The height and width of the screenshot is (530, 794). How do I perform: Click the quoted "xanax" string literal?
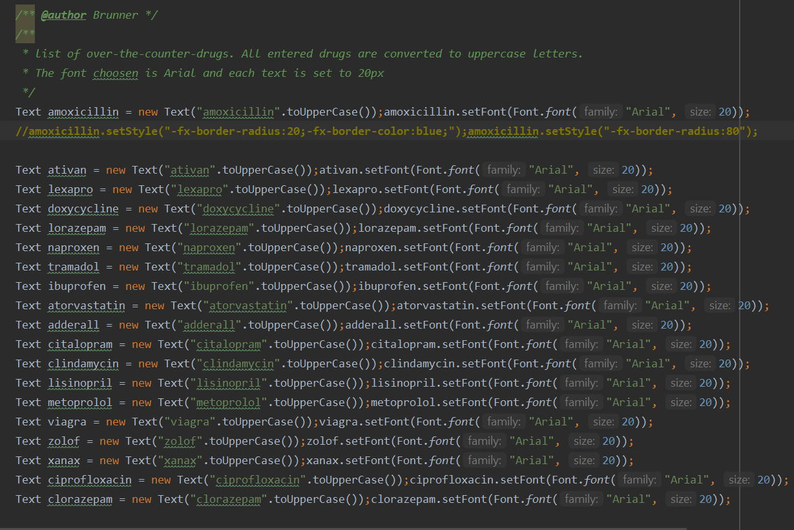tap(180, 460)
